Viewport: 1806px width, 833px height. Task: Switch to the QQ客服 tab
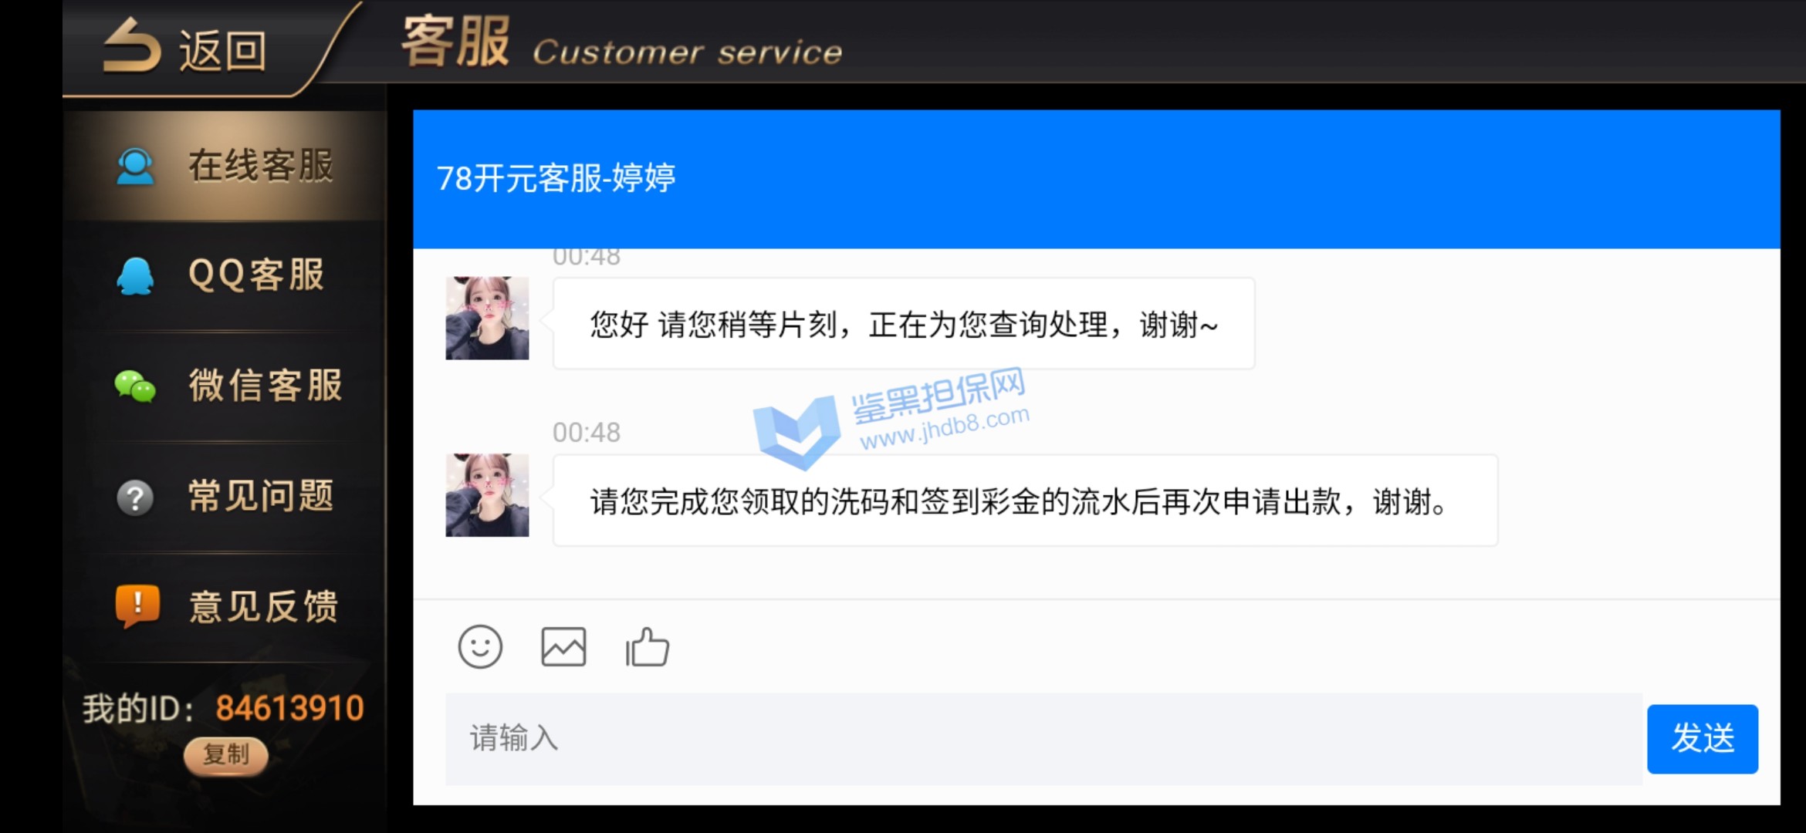tap(225, 276)
